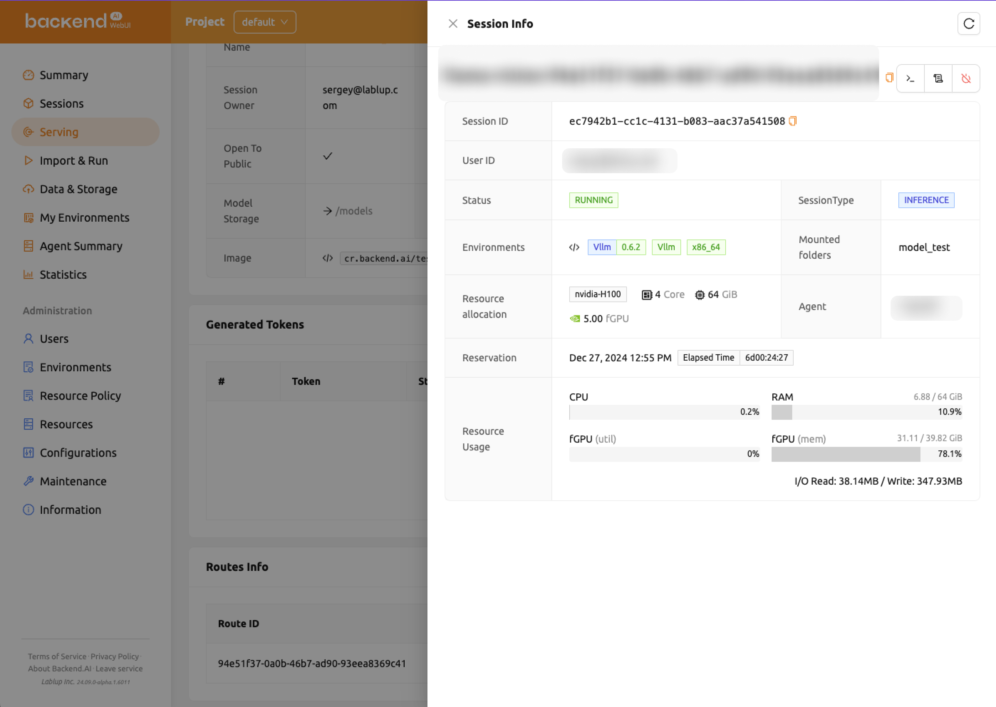Click the NVIDIA icon beside 5.00 fGPU
Image resolution: width=996 pixels, height=707 pixels.
(575, 319)
